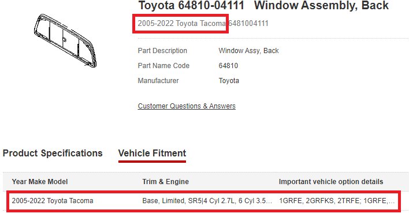Click the Part Description label
The height and width of the screenshot is (217, 409).
pos(162,51)
